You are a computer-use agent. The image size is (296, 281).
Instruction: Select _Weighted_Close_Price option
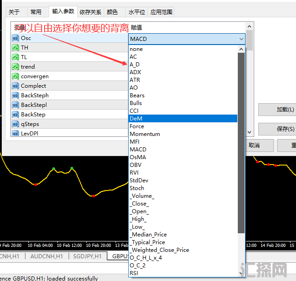pos(183,250)
